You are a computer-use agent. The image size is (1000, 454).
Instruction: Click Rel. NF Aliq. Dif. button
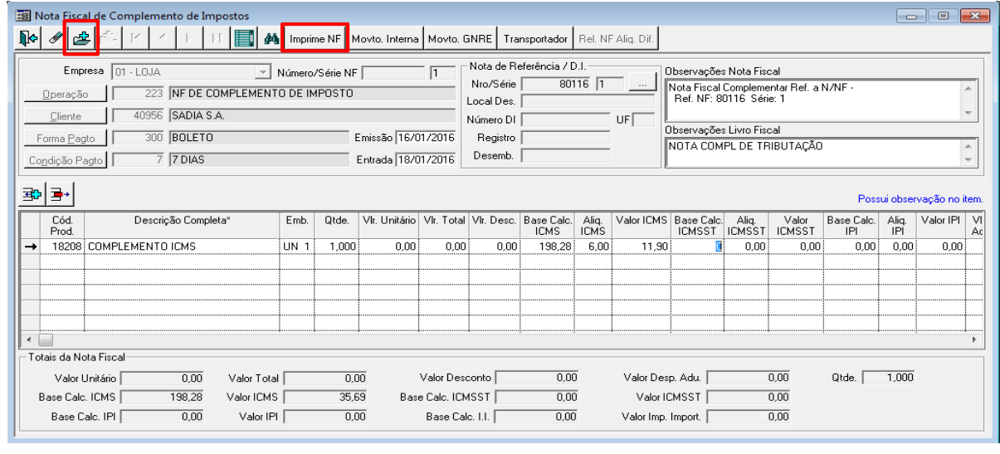[617, 39]
